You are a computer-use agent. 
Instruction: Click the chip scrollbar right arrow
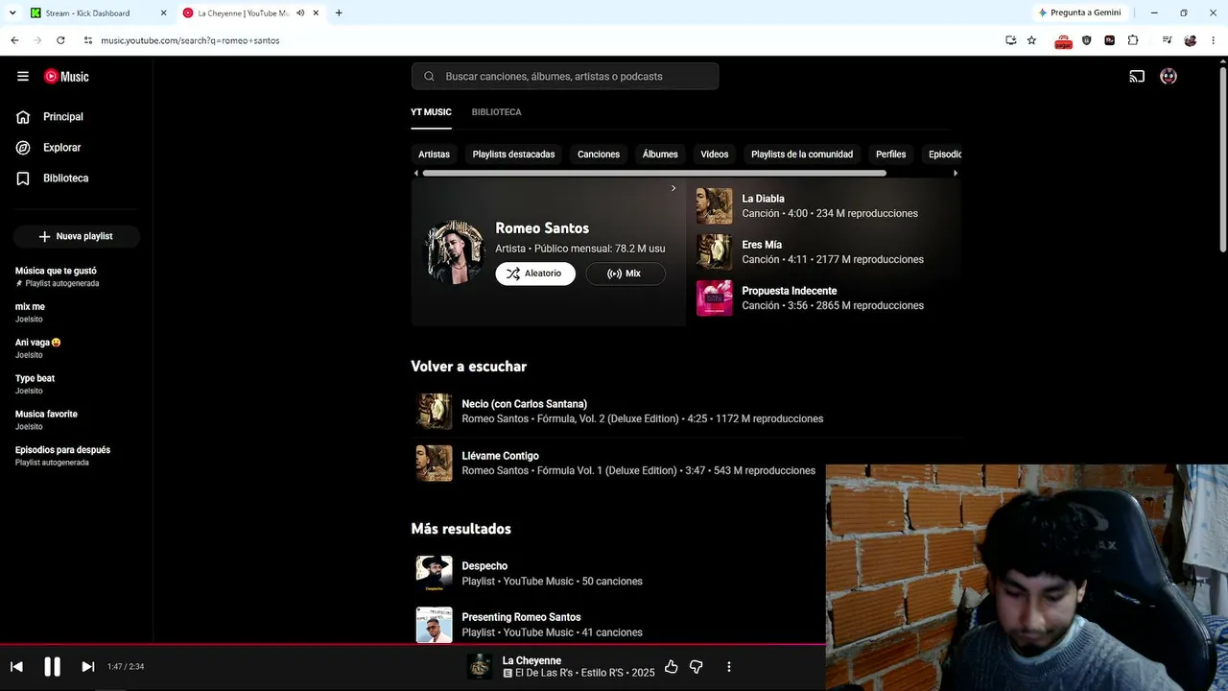click(956, 174)
